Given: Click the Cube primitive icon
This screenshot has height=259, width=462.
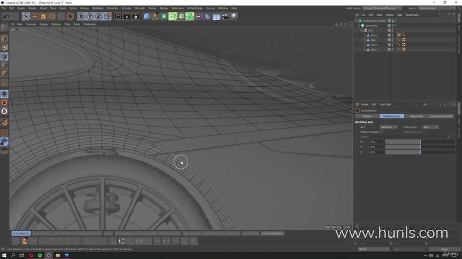Looking at the screenshot, I should [147, 16].
